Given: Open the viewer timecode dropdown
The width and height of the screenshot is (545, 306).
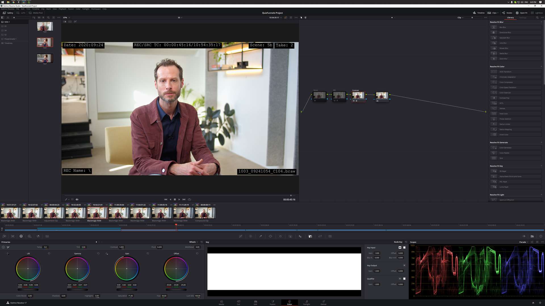Looking at the screenshot, I should pos(276,18).
